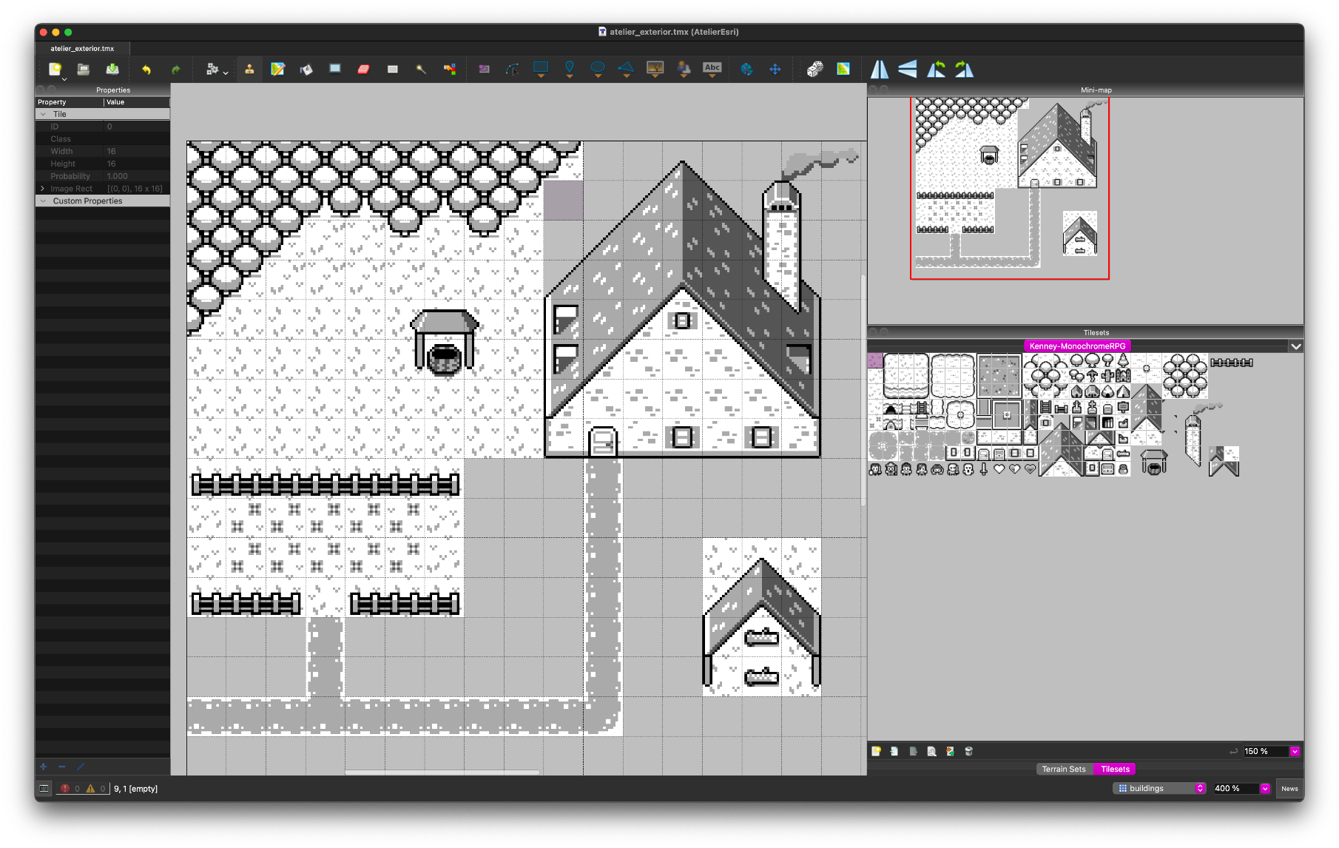Select the Insert Point tool
The image size is (1339, 848).
click(x=570, y=69)
